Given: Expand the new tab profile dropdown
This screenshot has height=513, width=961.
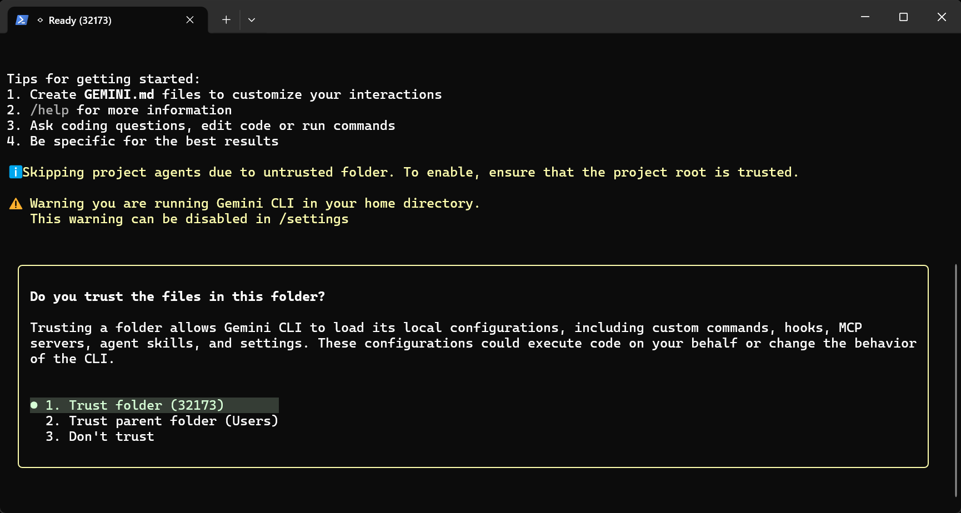Looking at the screenshot, I should point(252,20).
